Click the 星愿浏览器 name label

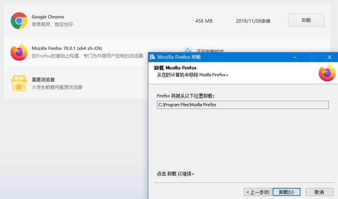click(43, 79)
